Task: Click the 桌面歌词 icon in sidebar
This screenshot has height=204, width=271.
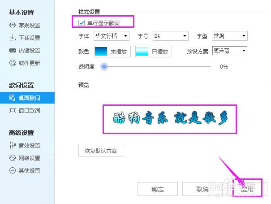Action: (x=13, y=98)
